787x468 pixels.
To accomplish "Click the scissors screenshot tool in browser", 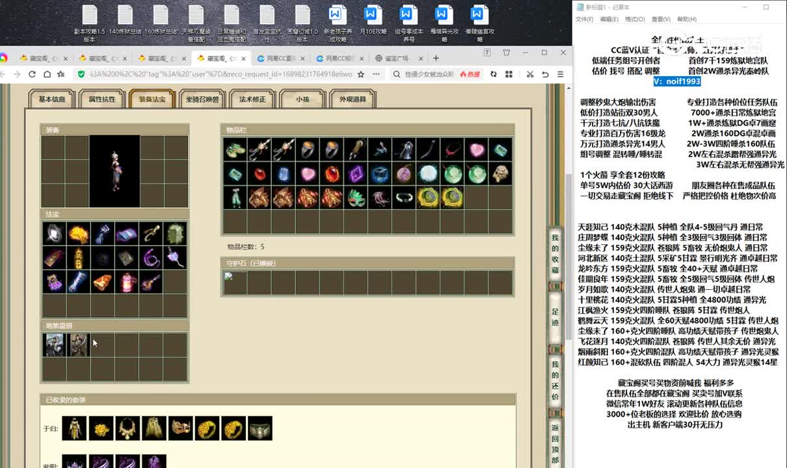I will point(530,74).
